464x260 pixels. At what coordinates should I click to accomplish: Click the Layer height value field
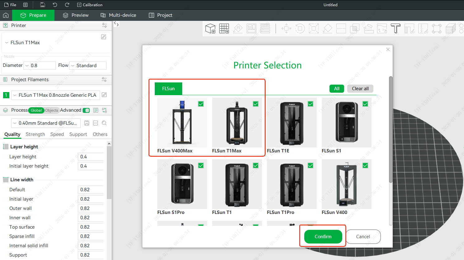click(90, 157)
